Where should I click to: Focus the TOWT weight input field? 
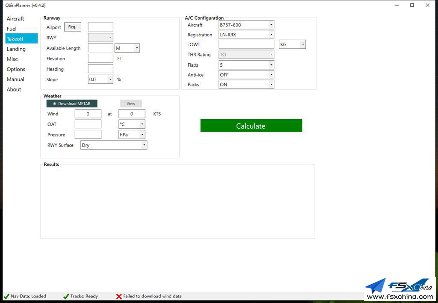pos(246,44)
